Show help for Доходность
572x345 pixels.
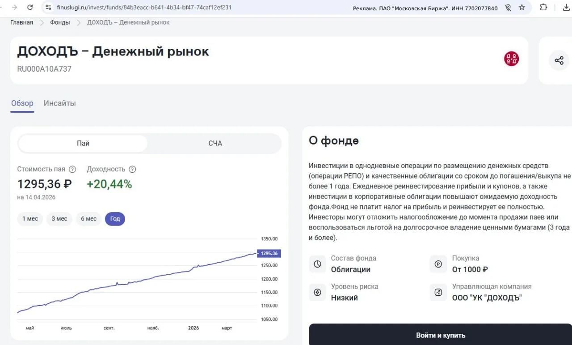132,169
